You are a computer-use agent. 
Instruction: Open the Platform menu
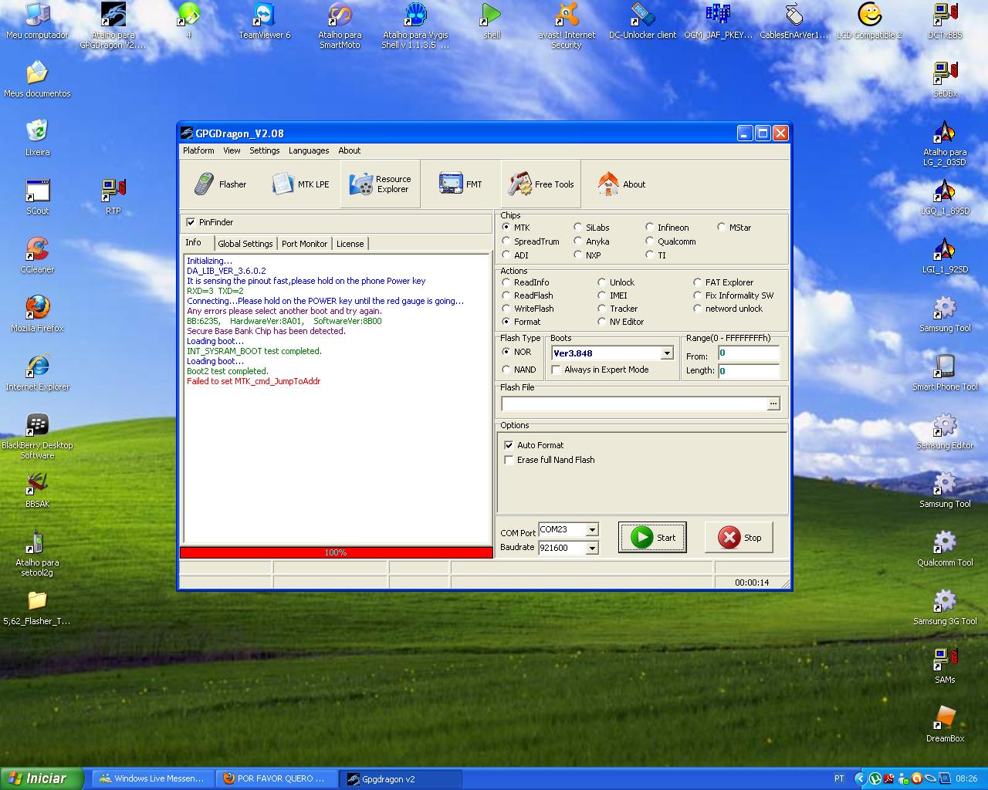(198, 150)
